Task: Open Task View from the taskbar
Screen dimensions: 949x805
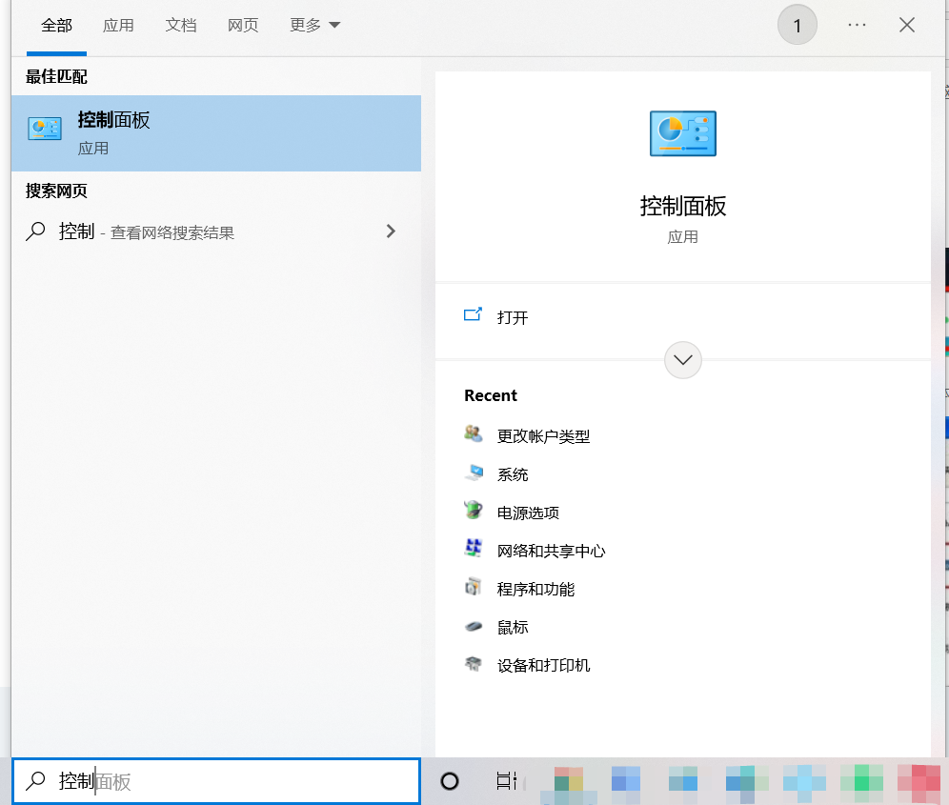Action: [x=507, y=781]
